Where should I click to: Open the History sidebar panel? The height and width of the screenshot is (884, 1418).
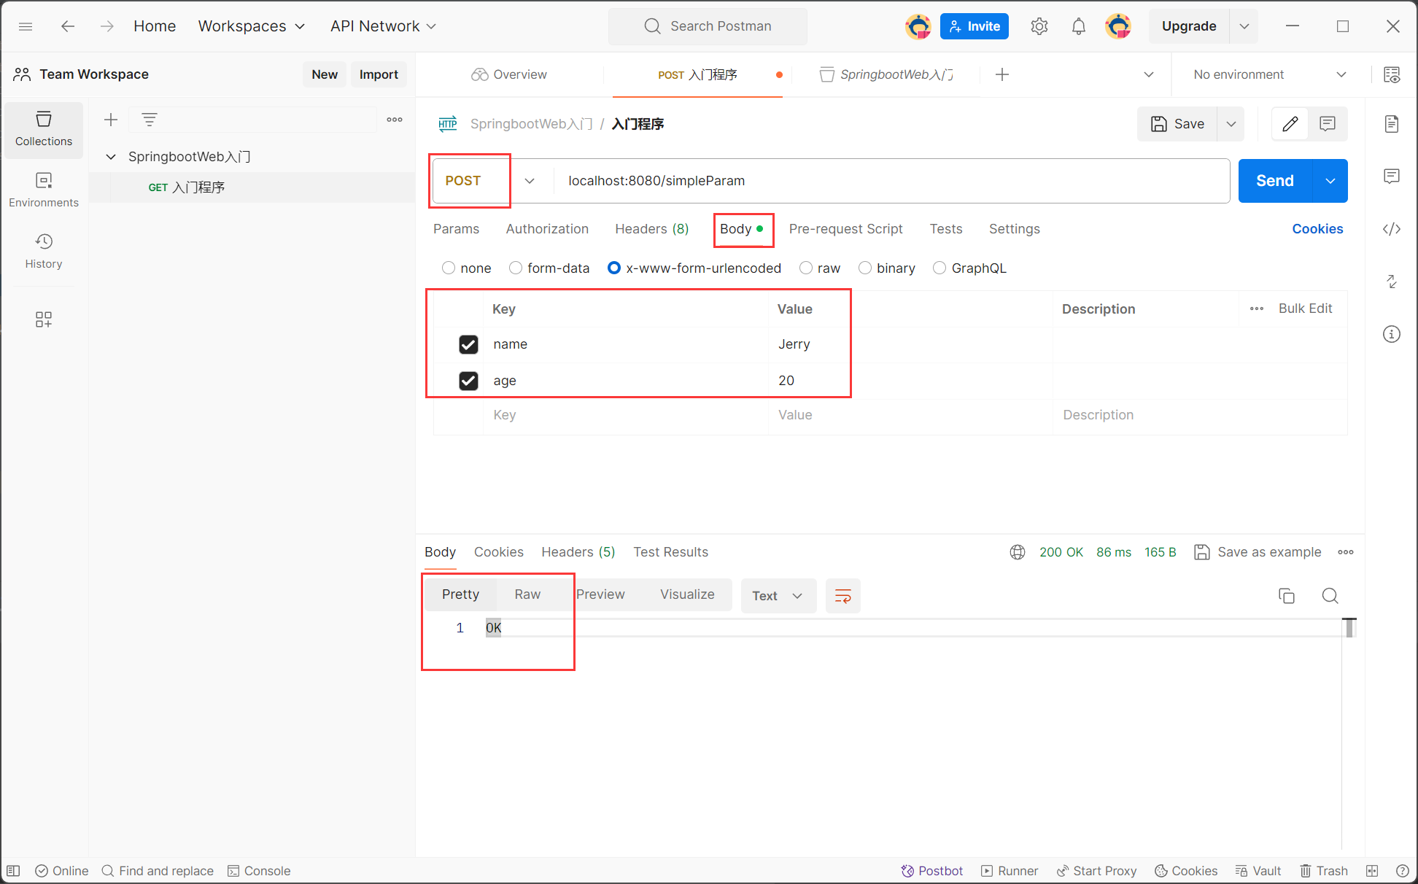point(44,252)
